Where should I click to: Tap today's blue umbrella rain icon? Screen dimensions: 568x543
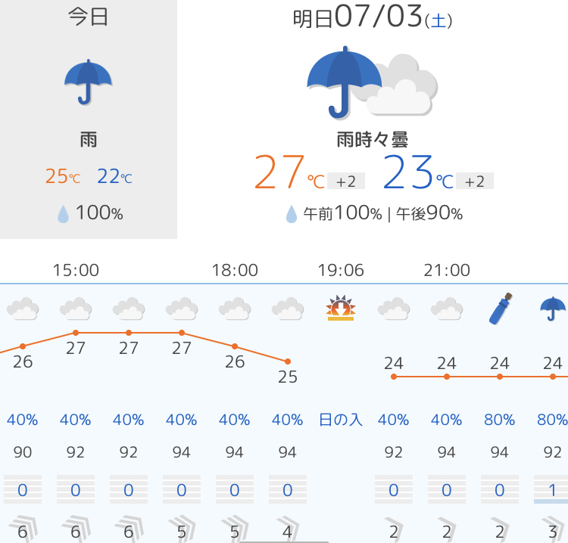(x=88, y=82)
